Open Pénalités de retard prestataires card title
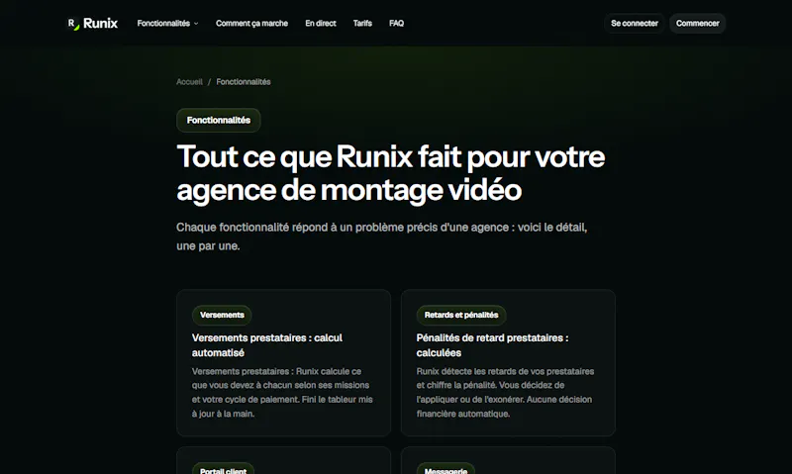 (x=492, y=345)
